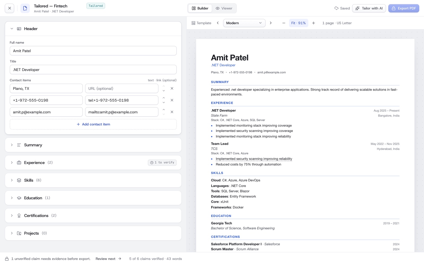The width and height of the screenshot is (424, 265).
Task: Open the Modern template dropdown
Action: [x=244, y=23]
